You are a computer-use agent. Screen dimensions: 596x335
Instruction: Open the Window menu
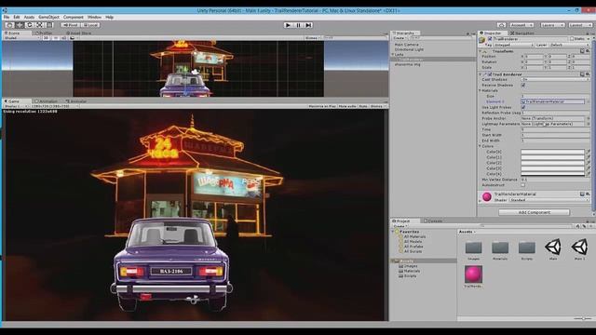(94, 17)
